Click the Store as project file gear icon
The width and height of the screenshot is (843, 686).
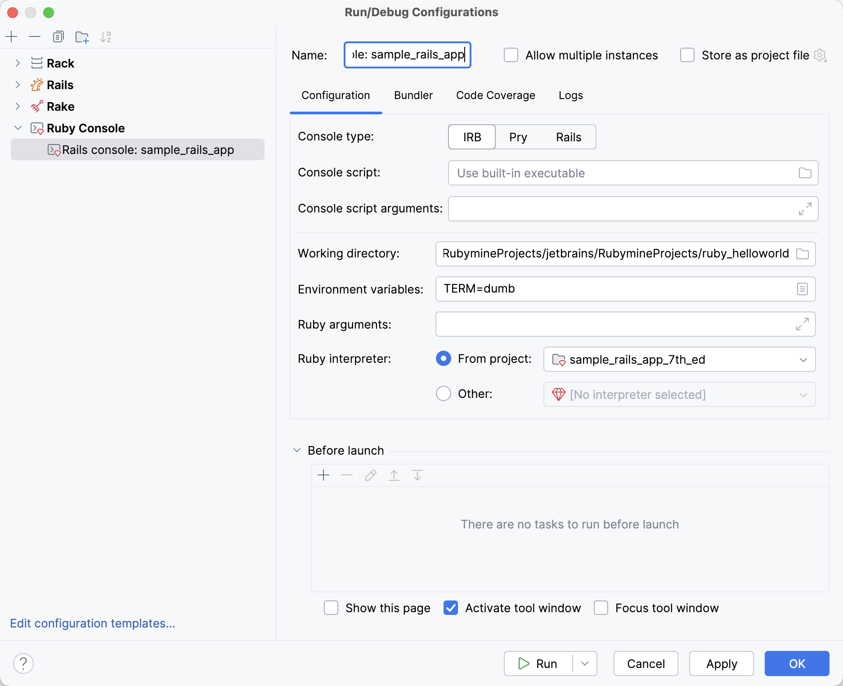point(820,55)
